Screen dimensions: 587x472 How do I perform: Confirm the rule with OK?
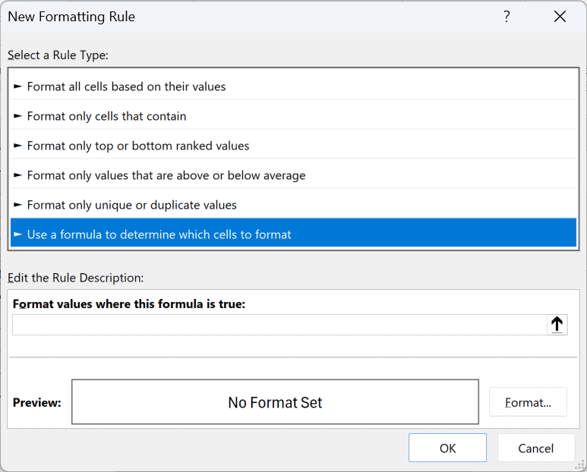(x=447, y=448)
